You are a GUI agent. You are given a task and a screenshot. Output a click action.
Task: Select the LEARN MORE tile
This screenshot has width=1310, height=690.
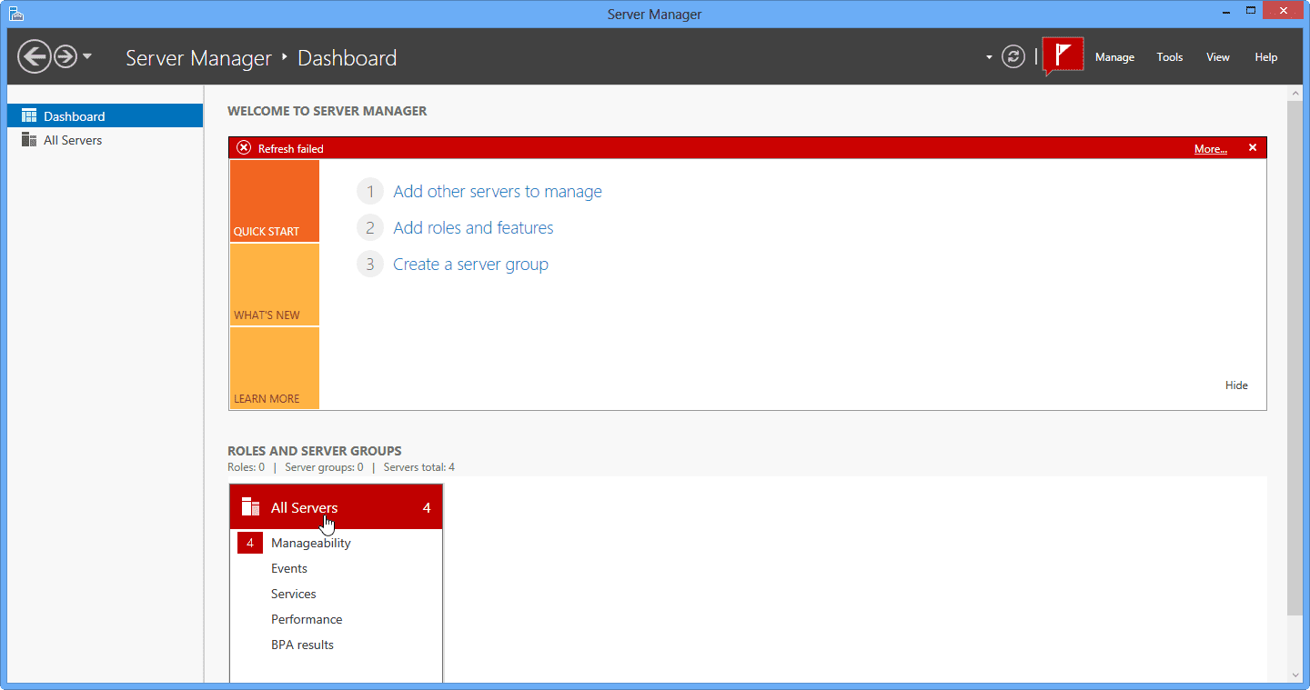coord(275,368)
